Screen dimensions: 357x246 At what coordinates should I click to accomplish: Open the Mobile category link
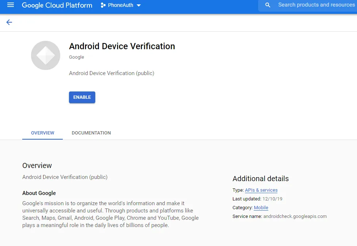tap(261, 208)
